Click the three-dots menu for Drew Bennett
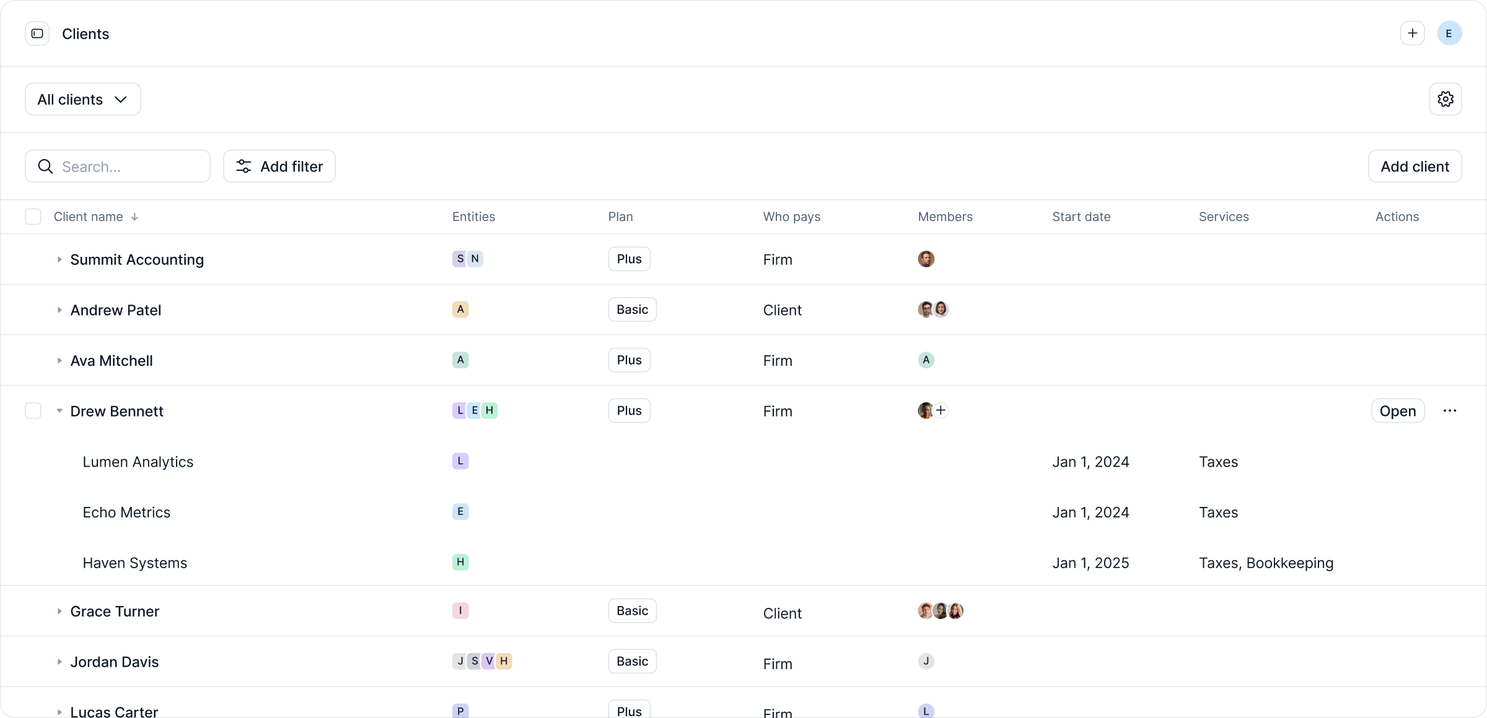 (1449, 411)
